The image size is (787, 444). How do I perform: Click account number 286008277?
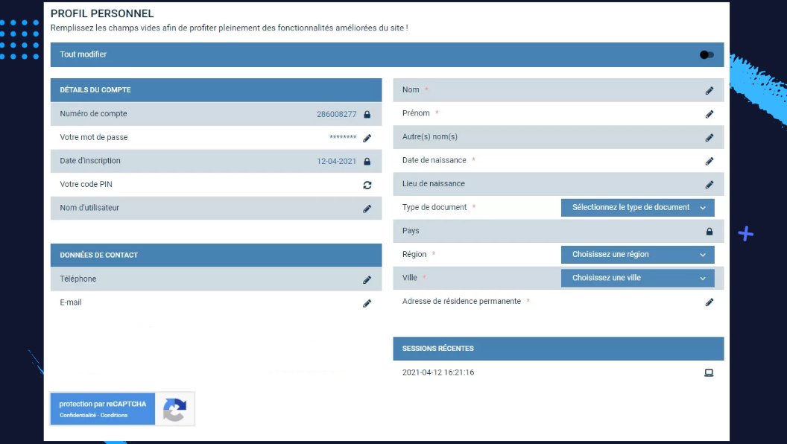(x=336, y=115)
